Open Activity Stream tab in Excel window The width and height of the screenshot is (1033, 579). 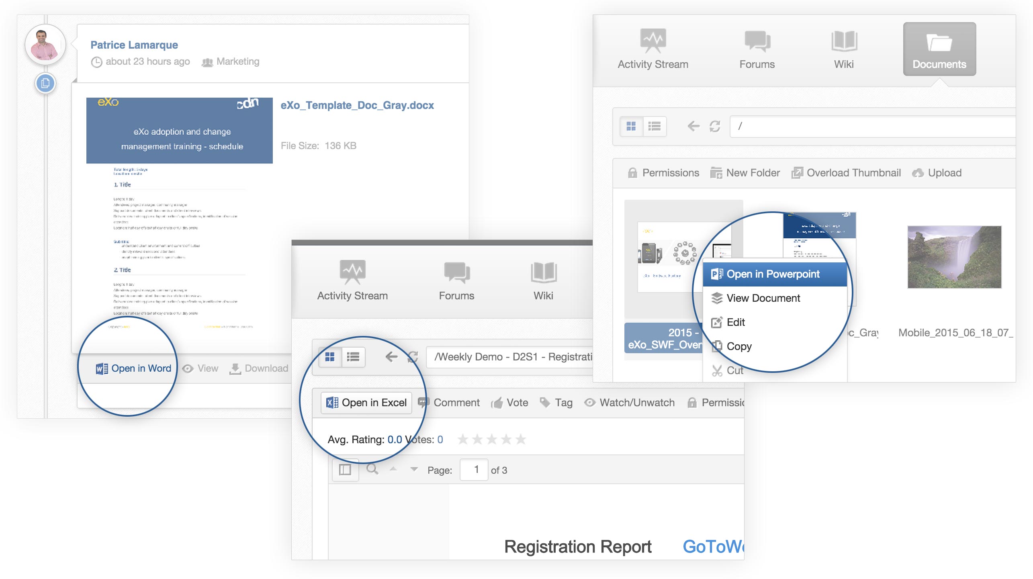pos(352,280)
